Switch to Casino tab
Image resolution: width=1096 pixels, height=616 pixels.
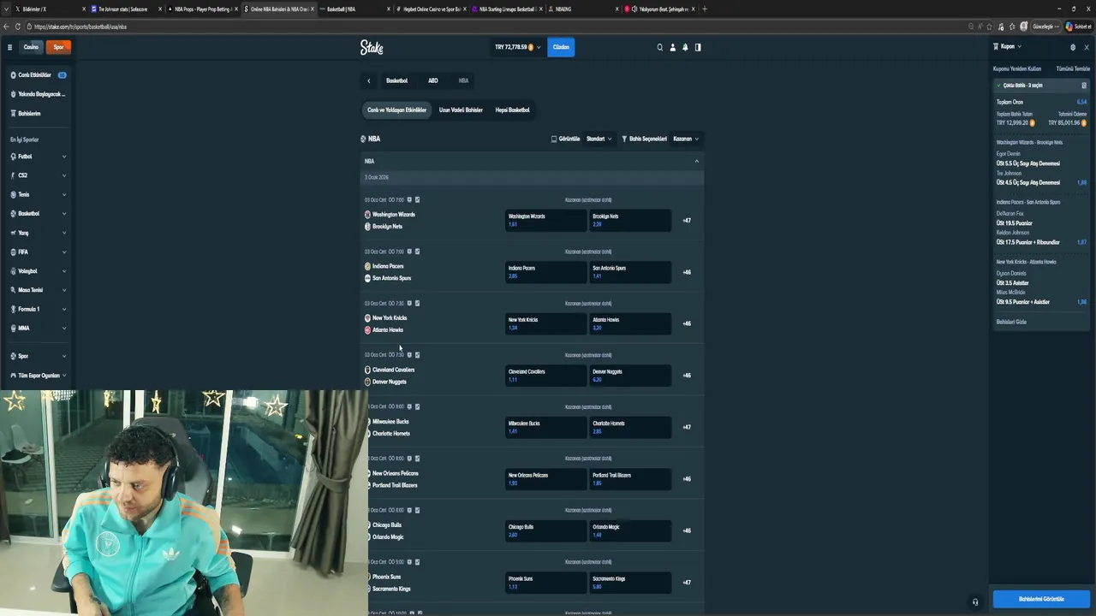(x=31, y=47)
